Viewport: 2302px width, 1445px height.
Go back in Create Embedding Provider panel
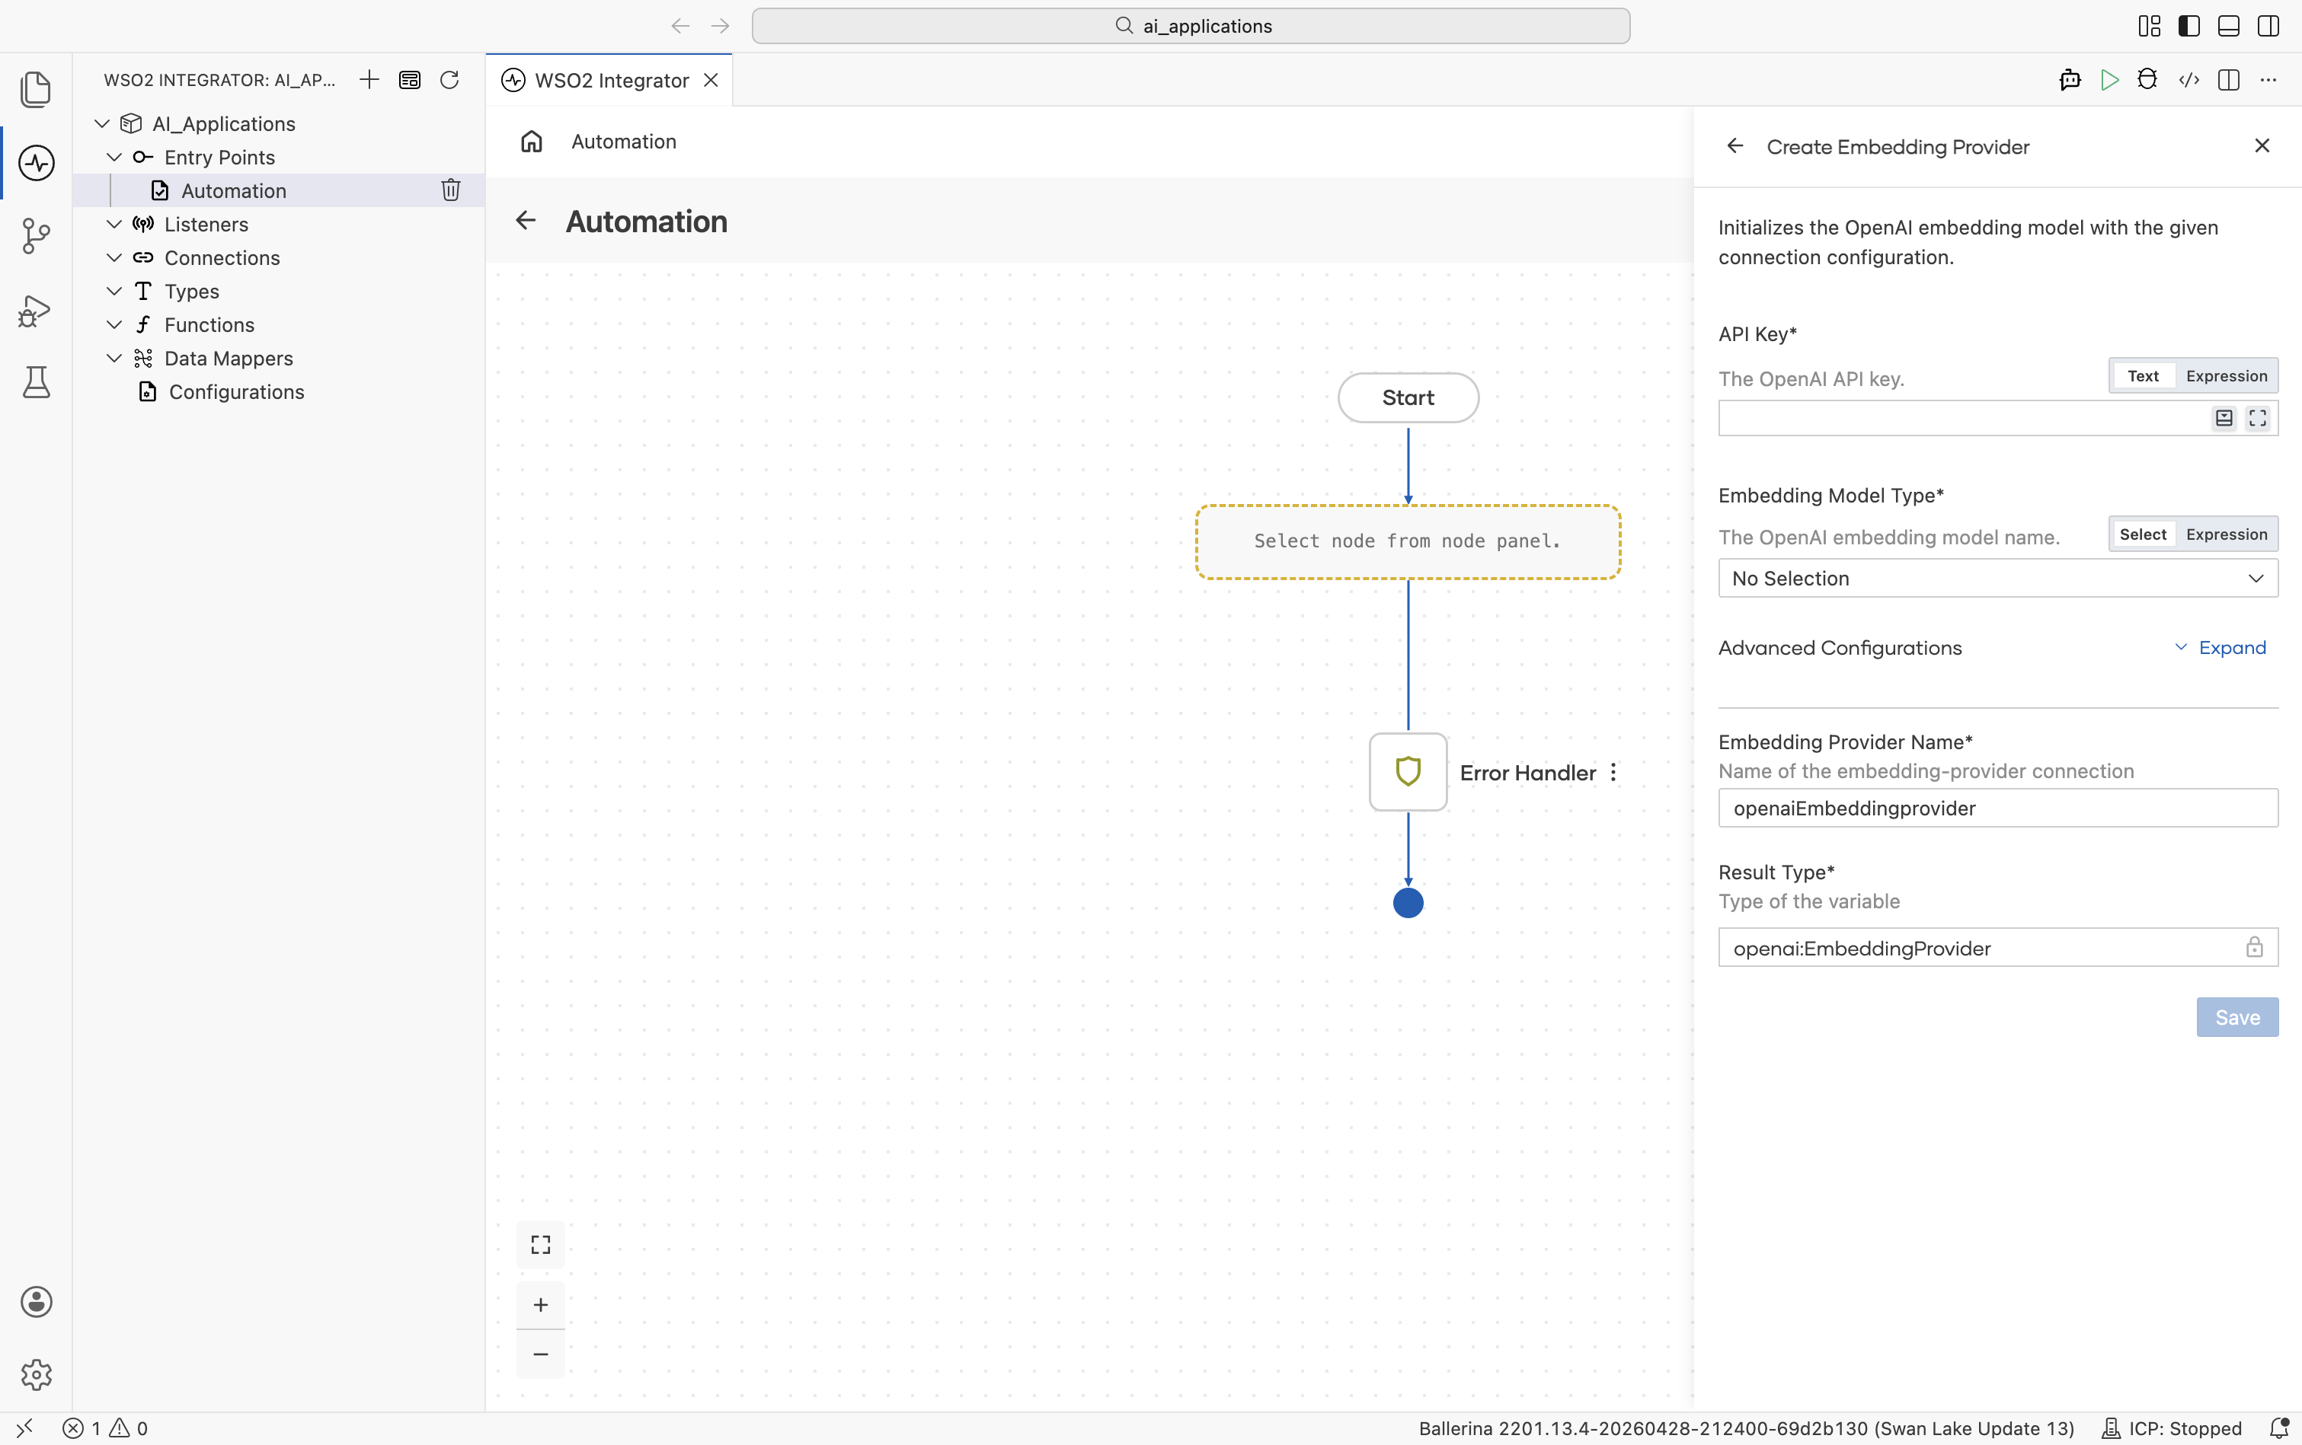click(1735, 146)
